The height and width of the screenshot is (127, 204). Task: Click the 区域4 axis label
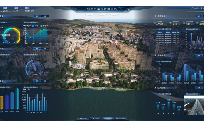[x=186, y=83]
